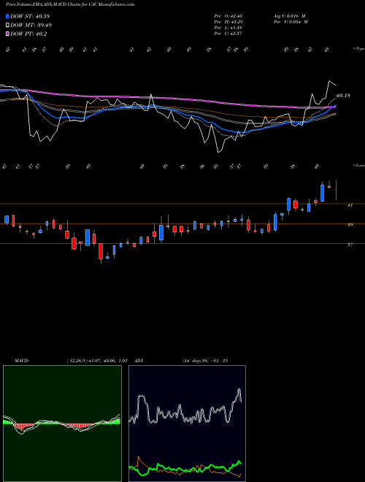Click the 'Pre L: 41.88' value

(x=228, y=28)
